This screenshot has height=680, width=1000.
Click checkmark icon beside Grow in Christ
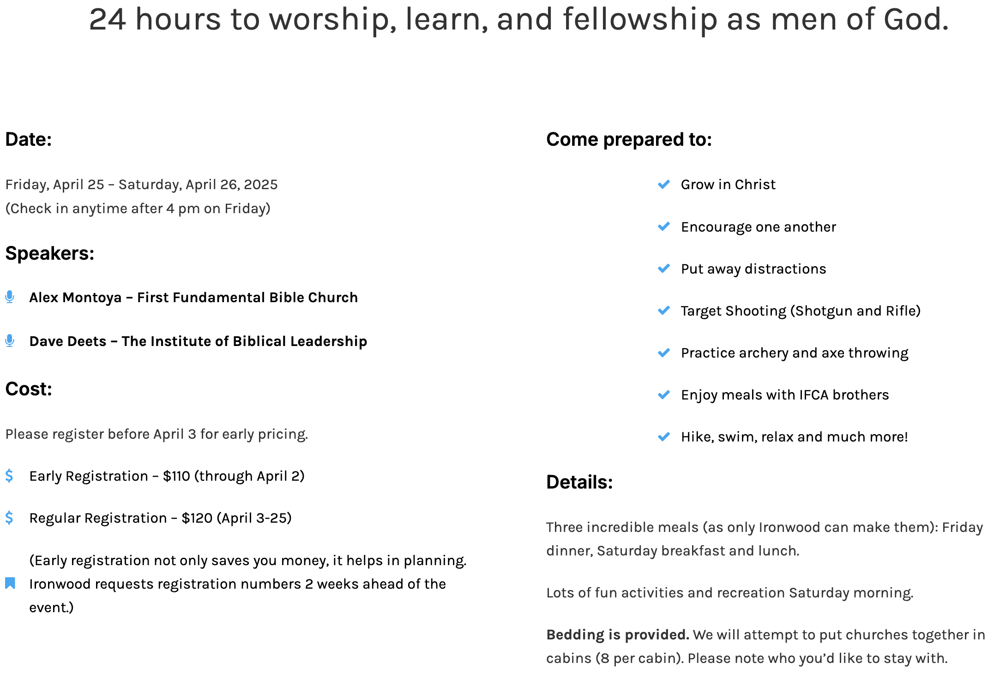pos(664,185)
